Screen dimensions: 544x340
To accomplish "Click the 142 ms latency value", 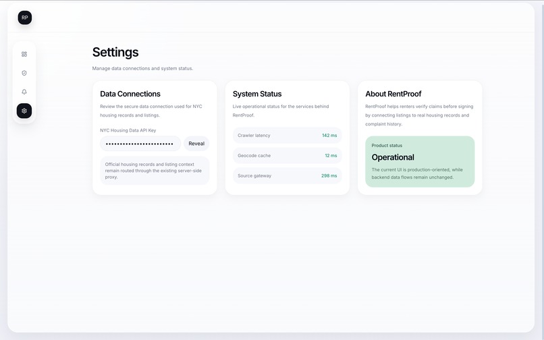I will coord(329,136).
